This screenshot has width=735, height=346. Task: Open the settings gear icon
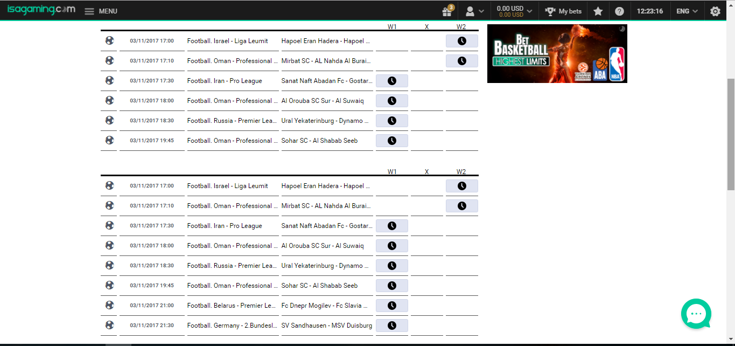click(x=715, y=11)
